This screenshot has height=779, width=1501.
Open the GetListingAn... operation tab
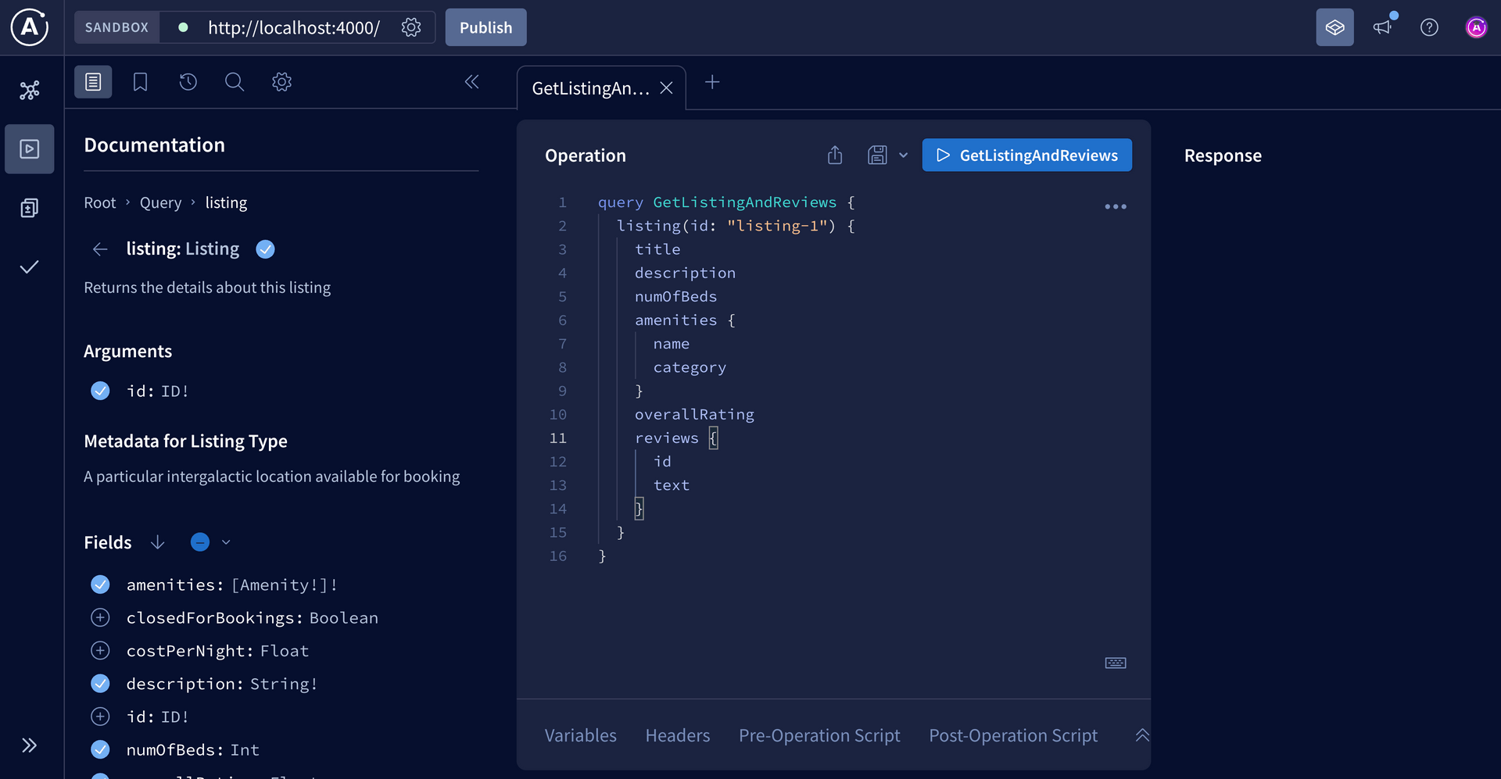point(590,88)
